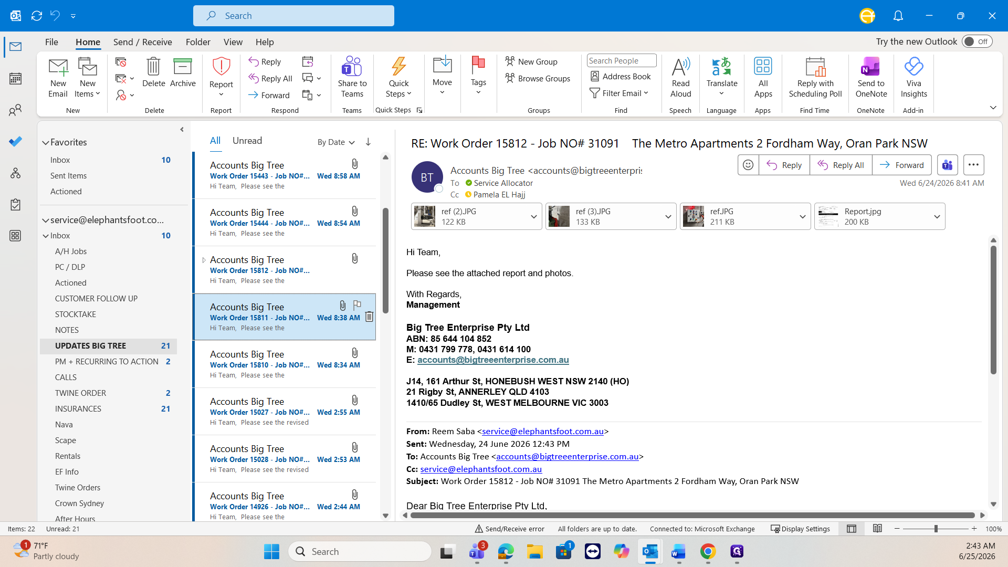
Task: Switch to View ribbon tab
Action: tap(233, 42)
